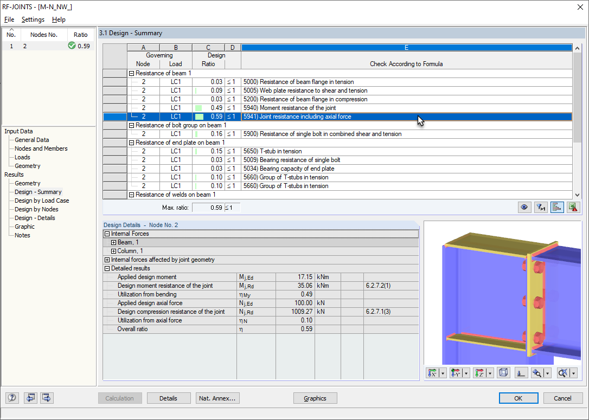
Task: Export table to Excel icon
Action: point(573,207)
